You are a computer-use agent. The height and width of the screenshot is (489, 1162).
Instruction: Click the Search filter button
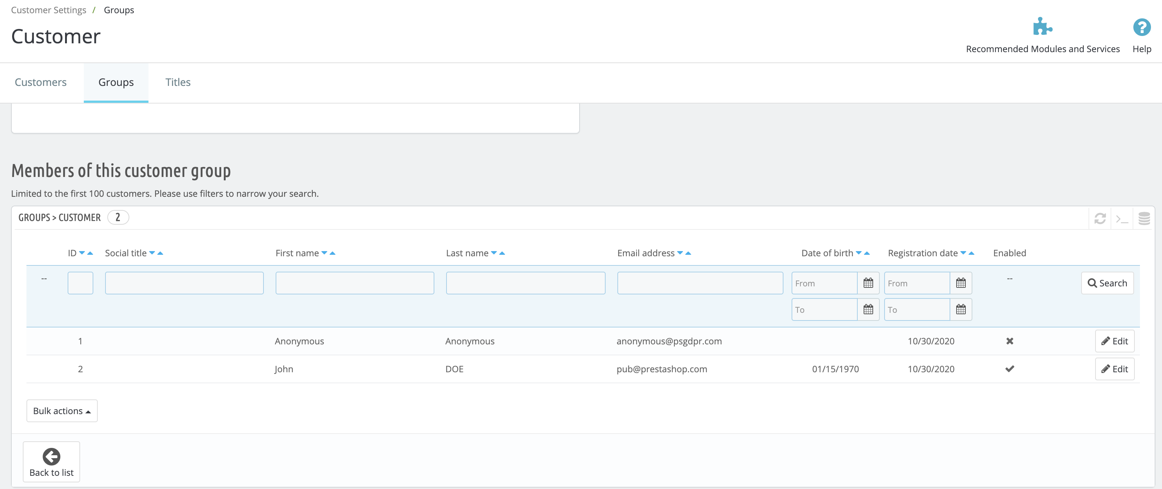click(1107, 283)
